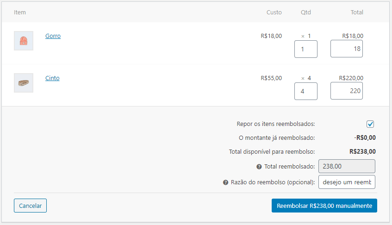Open the Gorro product link
Image resolution: width=392 pixels, height=225 pixels.
[53, 36]
